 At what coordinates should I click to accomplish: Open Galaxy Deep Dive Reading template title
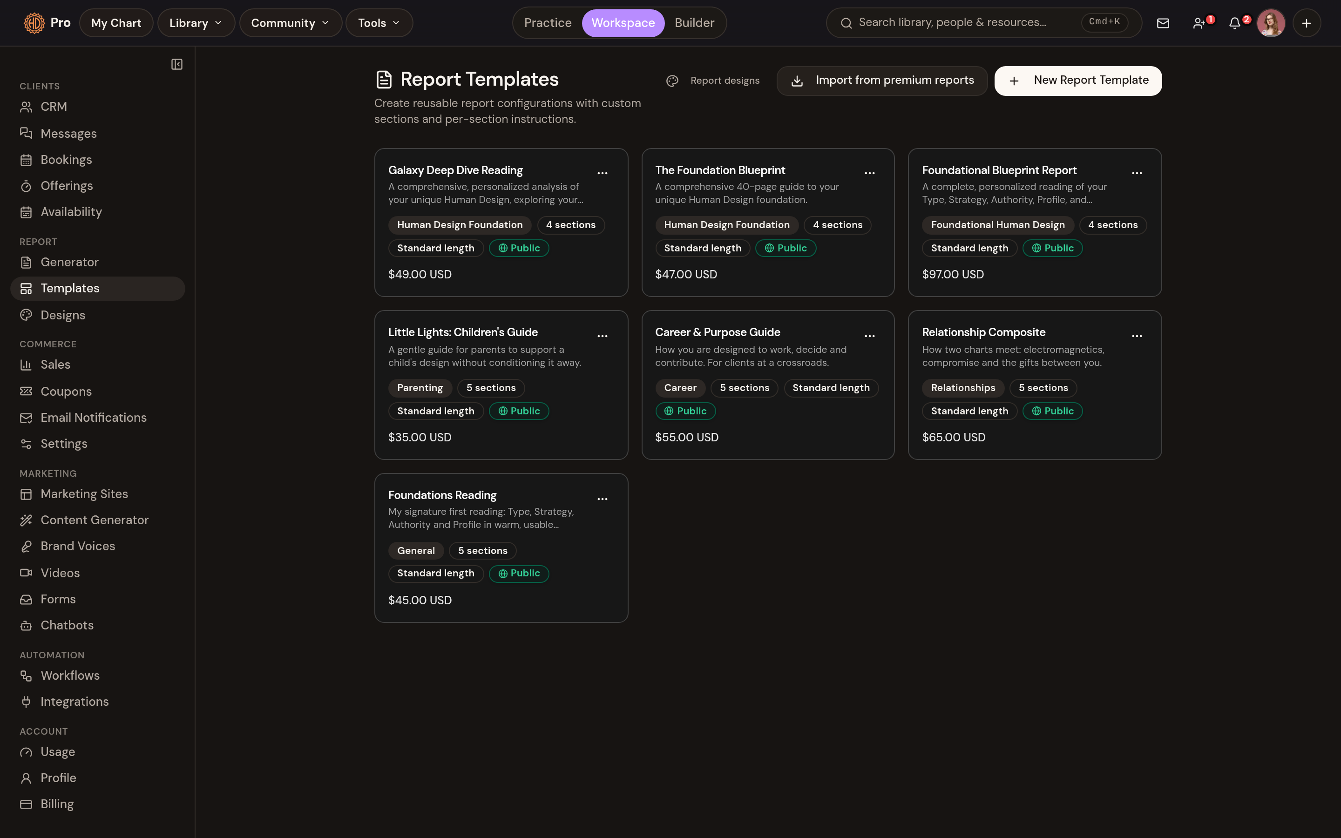pyautogui.click(x=455, y=171)
